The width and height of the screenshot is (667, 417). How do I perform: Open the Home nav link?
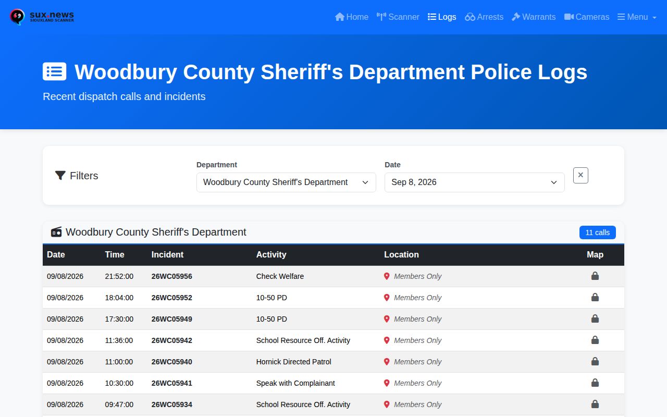pyautogui.click(x=352, y=17)
